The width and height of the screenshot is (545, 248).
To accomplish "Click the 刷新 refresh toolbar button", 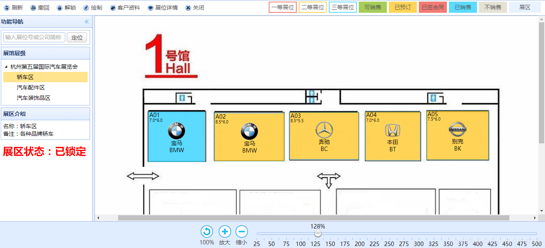I will point(13,8).
